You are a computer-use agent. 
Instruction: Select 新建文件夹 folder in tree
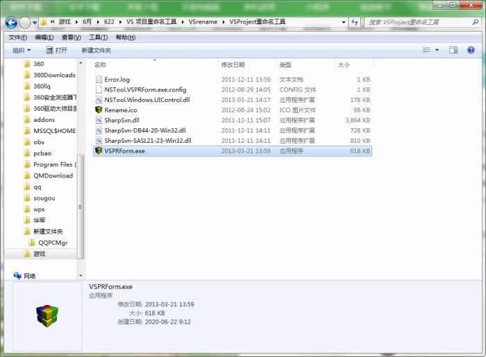tap(43, 232)
